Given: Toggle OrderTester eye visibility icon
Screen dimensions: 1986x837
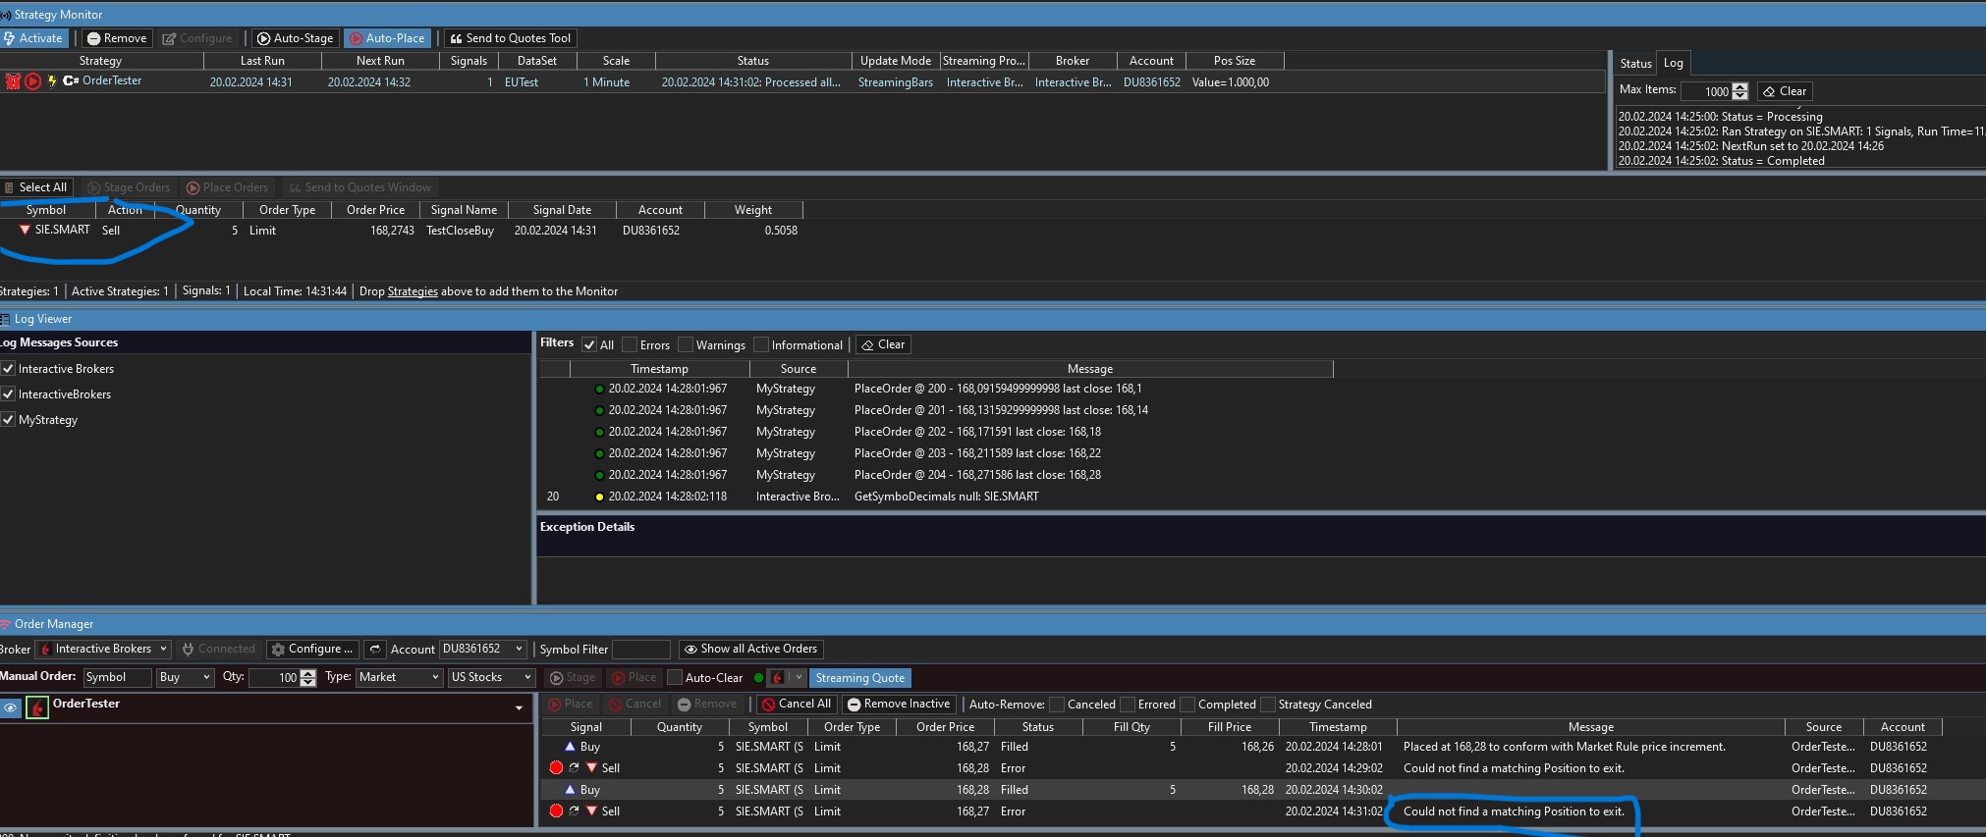Looking at the screenshot, I should [11, 707].
